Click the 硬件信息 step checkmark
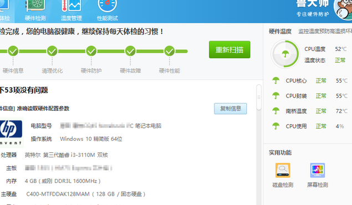 tap(13, 51)
